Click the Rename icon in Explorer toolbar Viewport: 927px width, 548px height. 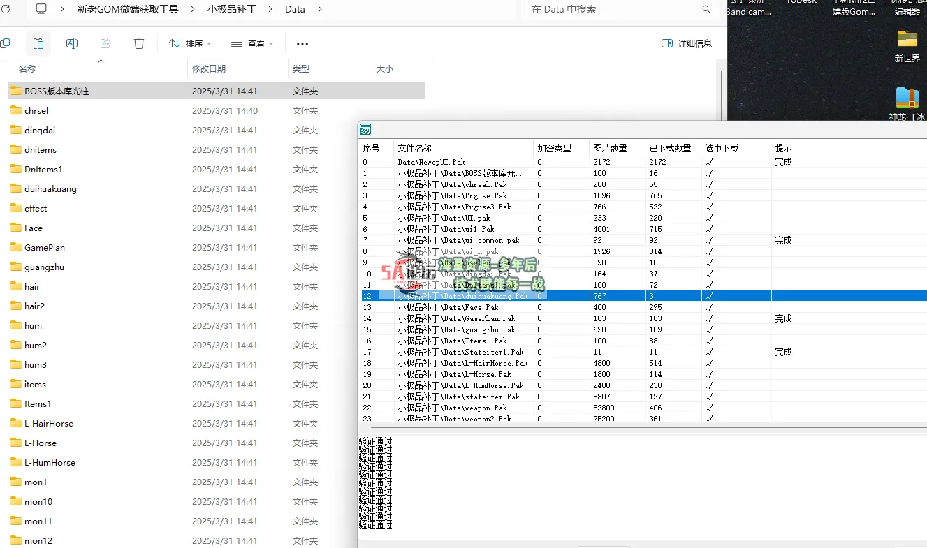(71, 43)
